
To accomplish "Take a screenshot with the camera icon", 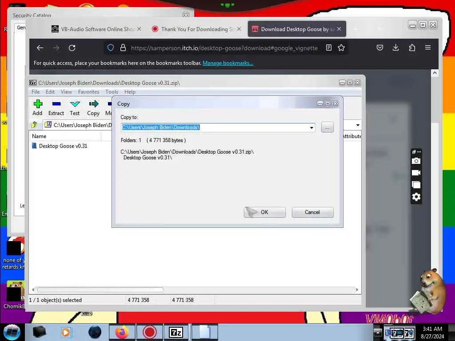I will pos(416,161).
